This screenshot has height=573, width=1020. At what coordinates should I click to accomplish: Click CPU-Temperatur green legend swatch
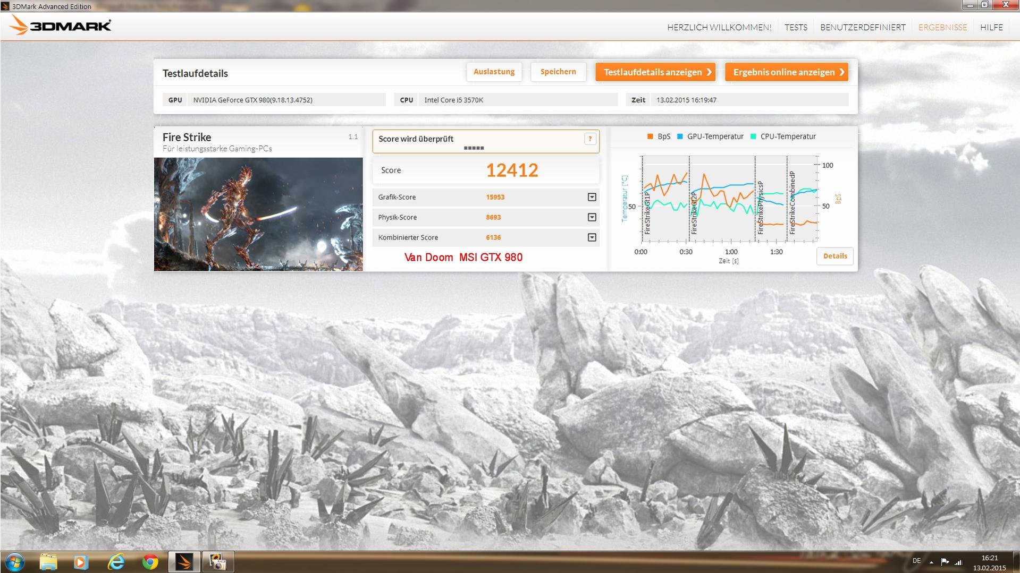click(x=753, y=136)
